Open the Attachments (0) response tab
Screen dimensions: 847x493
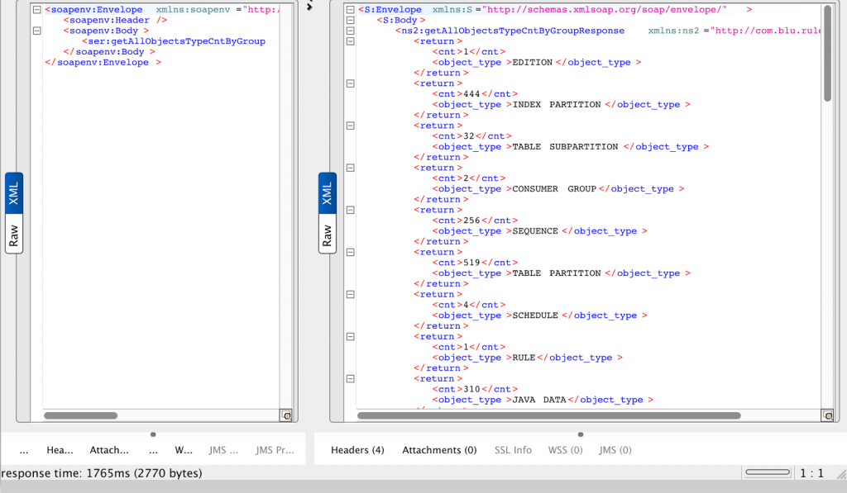pyautogui.click(x=439, y=450)
